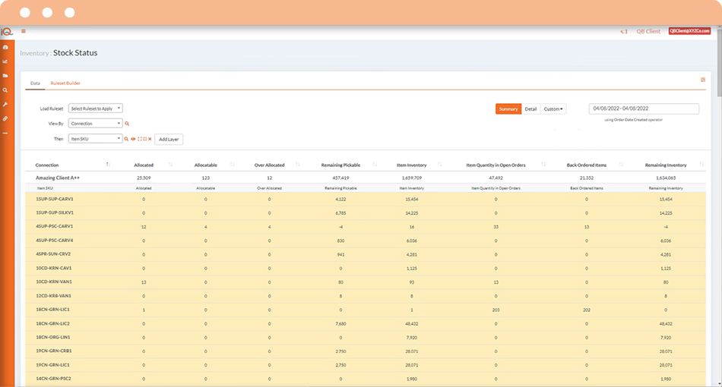Viewport: 722px width, 387px height.
Task: Click the export icon at panel top right
Action: coord(703,80)
